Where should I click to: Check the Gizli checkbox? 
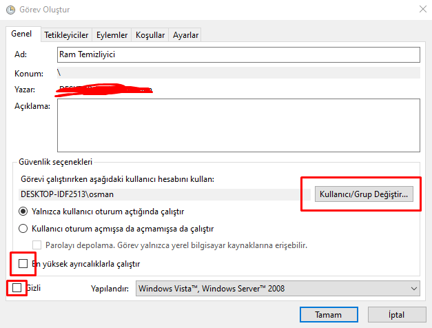coord(17,288)
